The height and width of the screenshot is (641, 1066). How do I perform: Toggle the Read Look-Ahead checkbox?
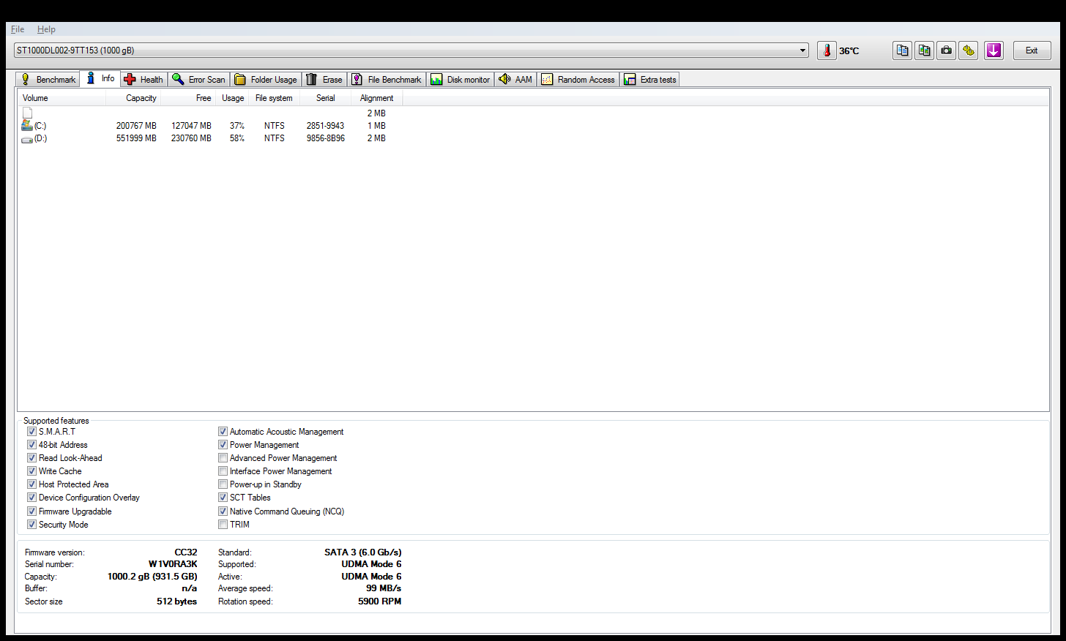tap(31, 458)
